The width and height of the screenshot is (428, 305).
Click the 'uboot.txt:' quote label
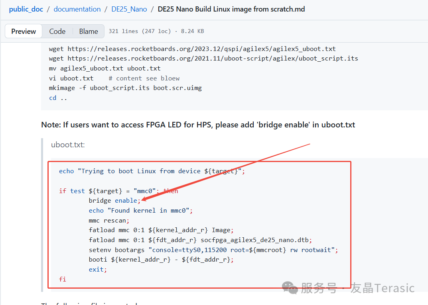point(68,145)
